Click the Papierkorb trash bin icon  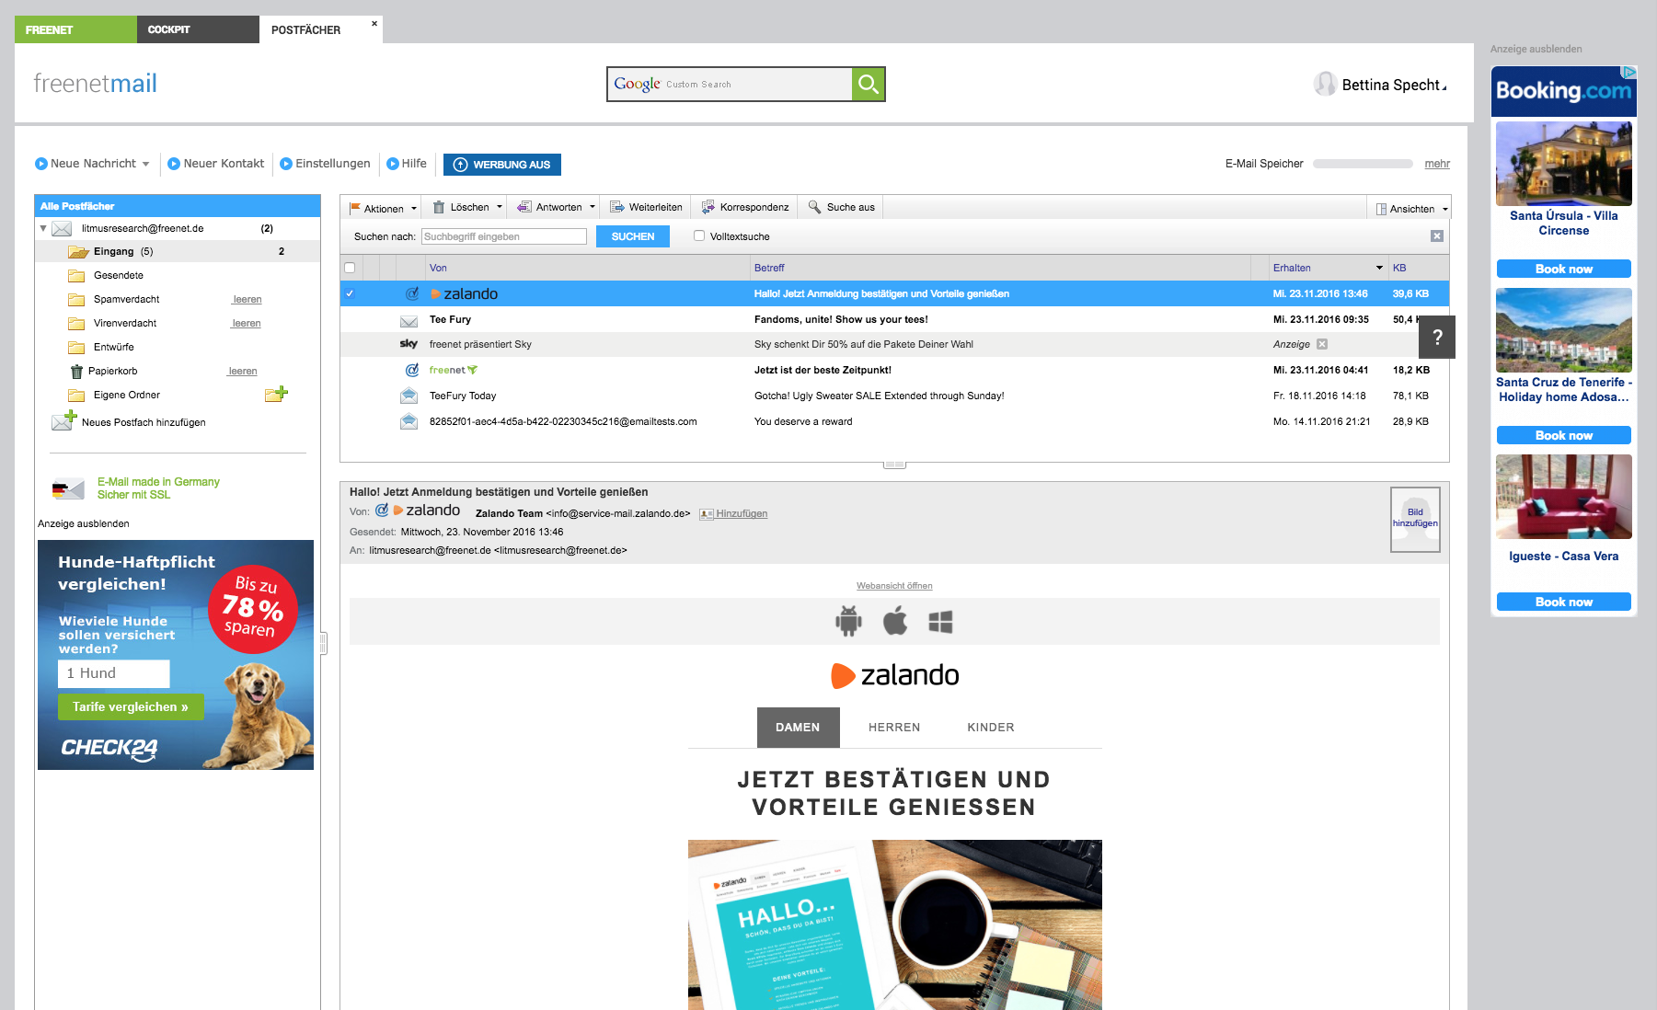point(76,372)
